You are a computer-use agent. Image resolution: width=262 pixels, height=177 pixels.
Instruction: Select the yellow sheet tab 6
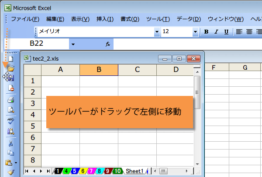pos(83,171)
